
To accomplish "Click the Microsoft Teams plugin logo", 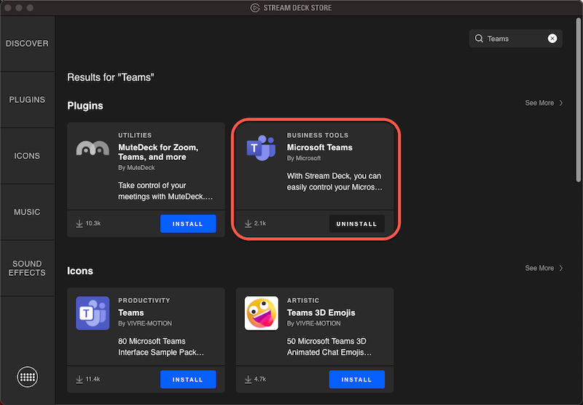I will click(x=261, y=147).
